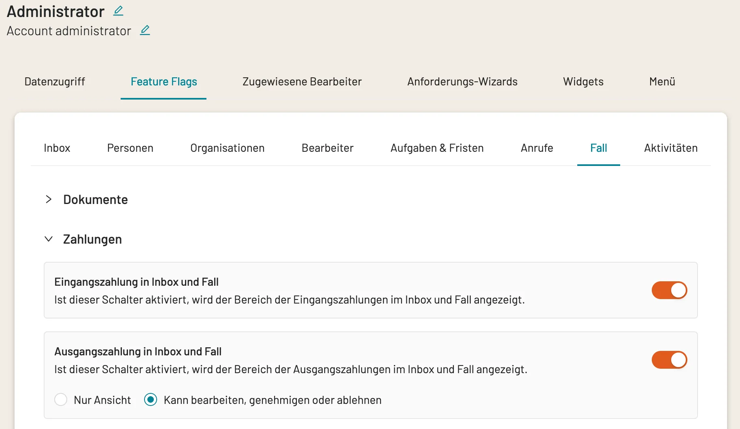Expand the Dokumente section chevron
The height and width of the screenshot is (429, 740).
[x=49, y=199]
